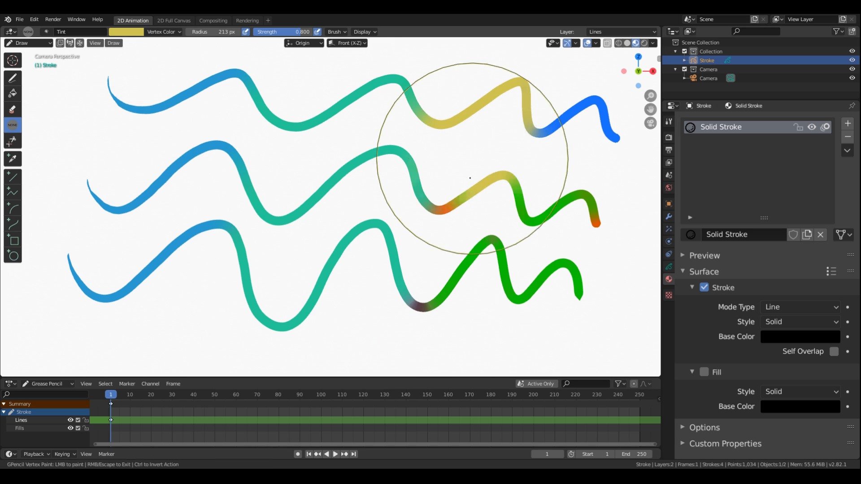This screenshot has width=861, height=484.
Task: Click the Stroke Style Solid dropdown
Action: (x=800, y=321)
